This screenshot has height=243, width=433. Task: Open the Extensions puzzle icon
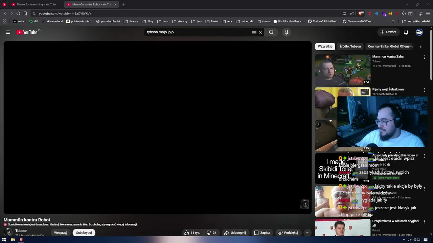[404, 13]
